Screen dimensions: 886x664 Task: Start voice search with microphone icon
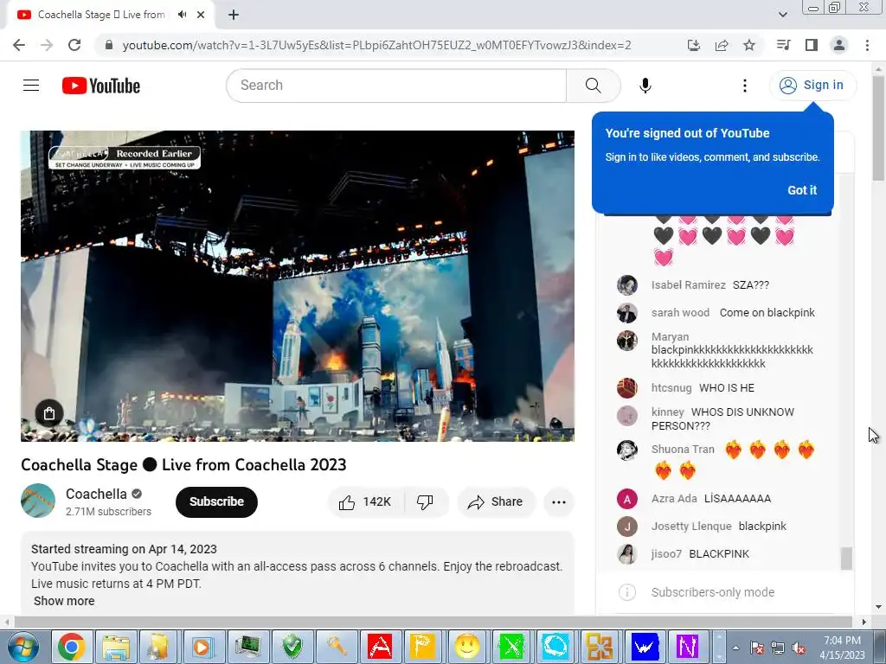[645, 86]
